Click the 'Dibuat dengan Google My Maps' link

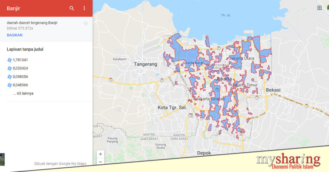(x=60, y=163)
